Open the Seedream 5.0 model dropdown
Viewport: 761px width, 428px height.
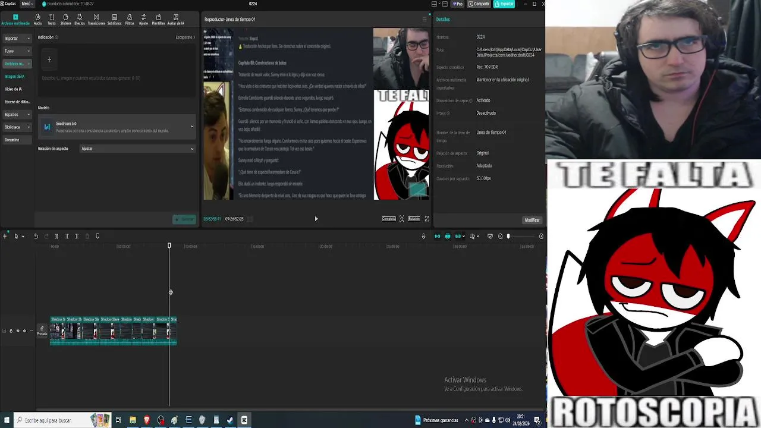pos(117,127)
